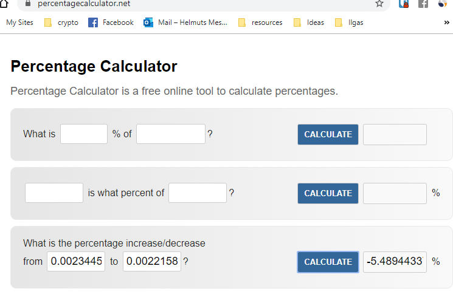Image resolution: width=453 pixels, height=297 pixels.
Task: Open the crypto bookmarks folder
Action: point(61,22)
